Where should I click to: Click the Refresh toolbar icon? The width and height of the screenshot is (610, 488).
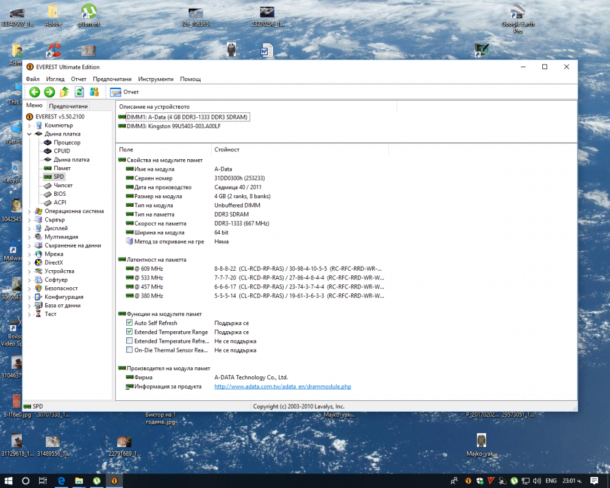(79, 92)
